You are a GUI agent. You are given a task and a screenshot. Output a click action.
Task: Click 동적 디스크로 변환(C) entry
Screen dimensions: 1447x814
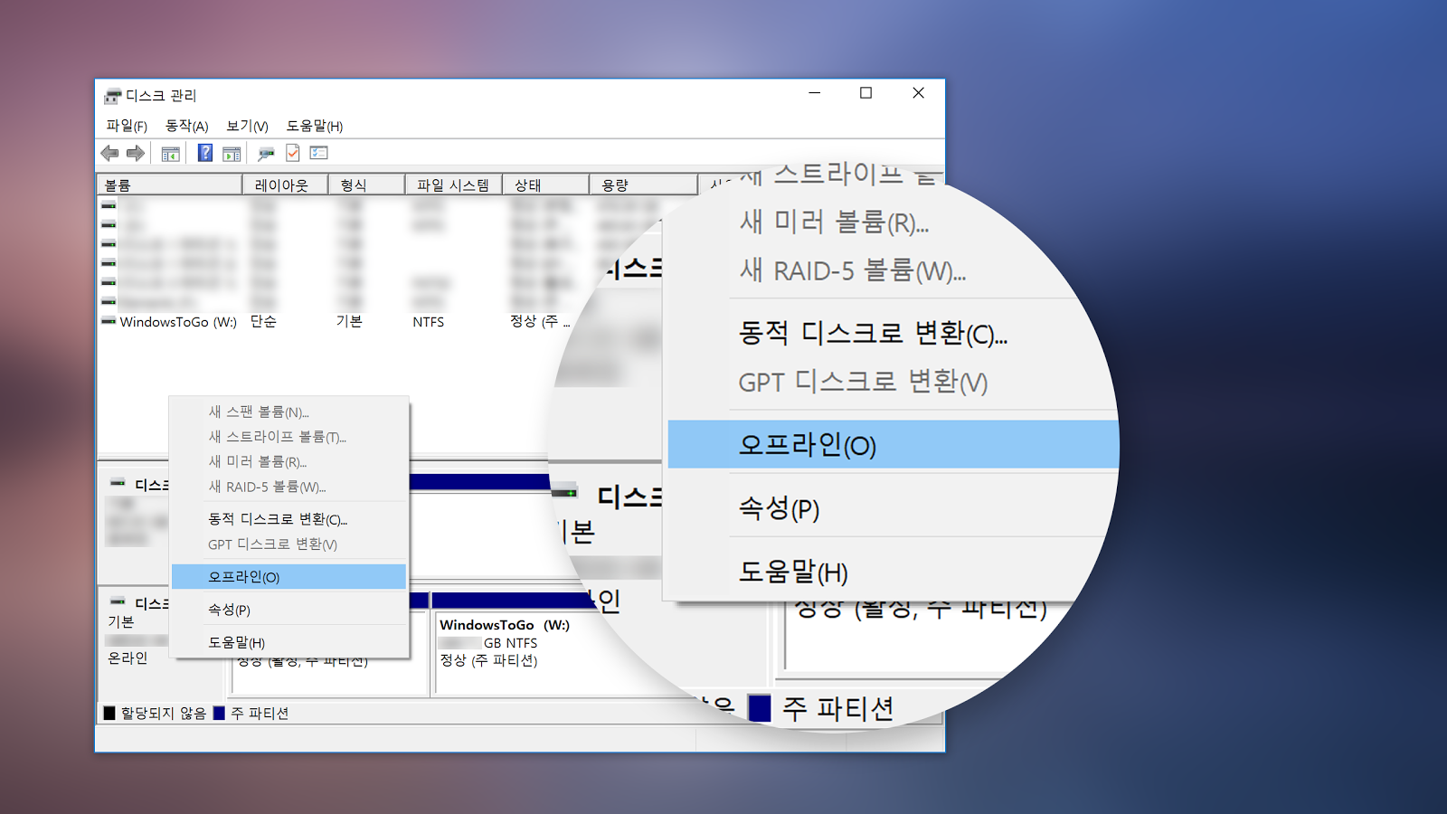coord(276,519)
